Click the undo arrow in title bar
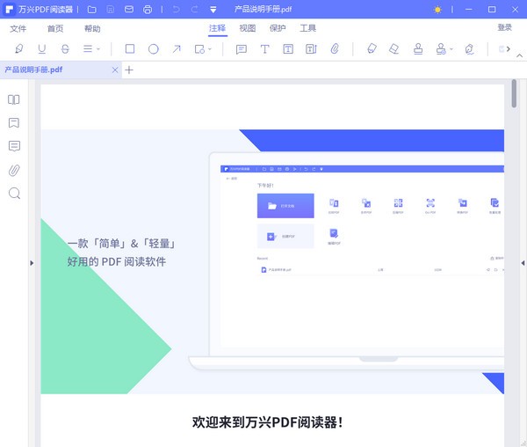Screen dimensions: 527x447 (x=176, y=10)
